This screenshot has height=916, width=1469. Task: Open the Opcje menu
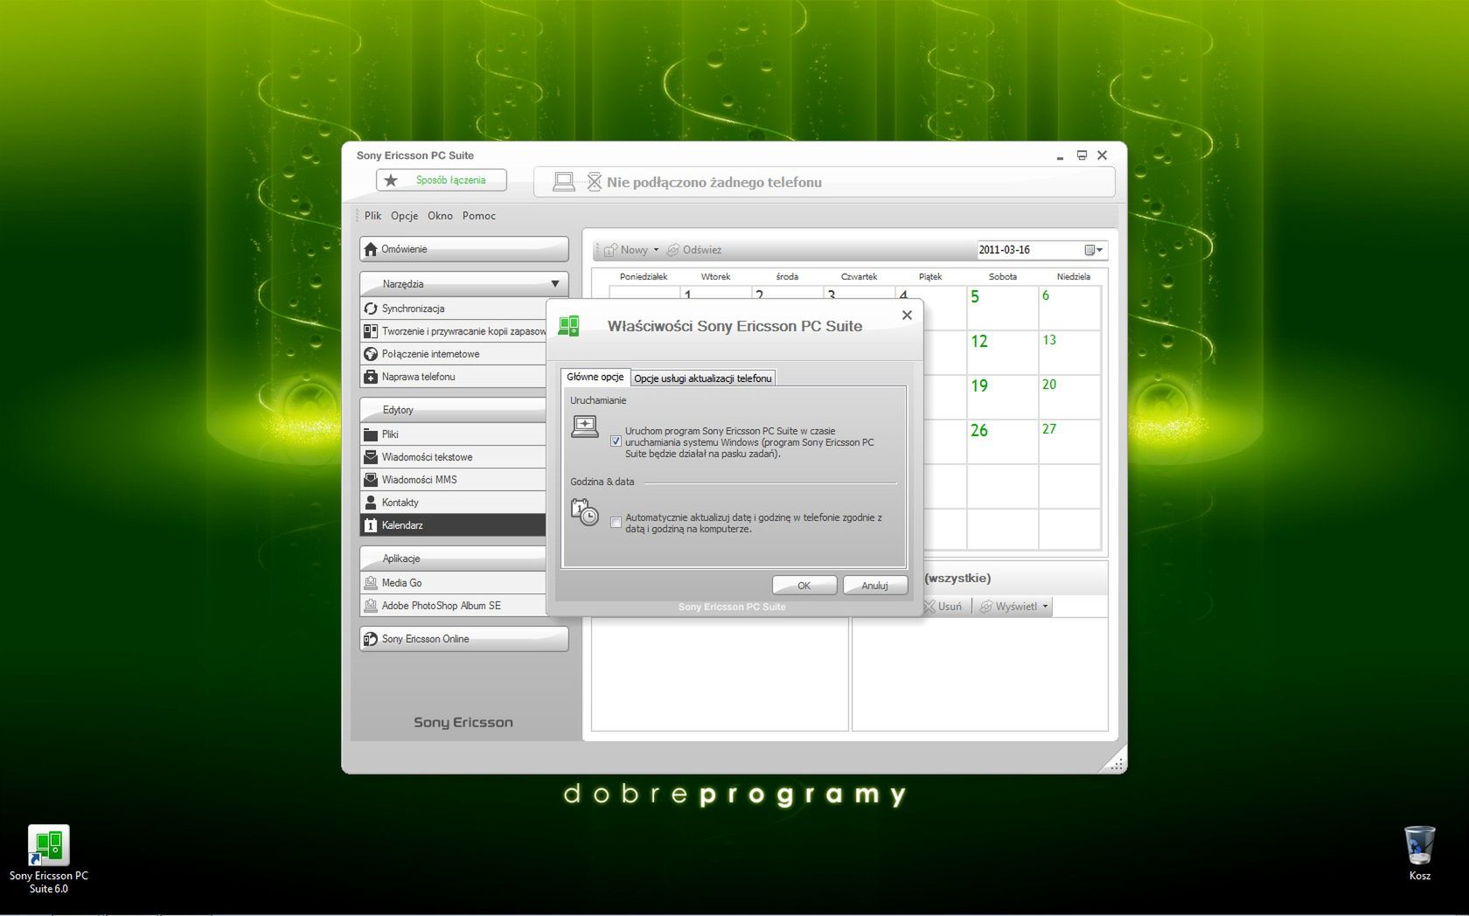[x=405, y=216]
